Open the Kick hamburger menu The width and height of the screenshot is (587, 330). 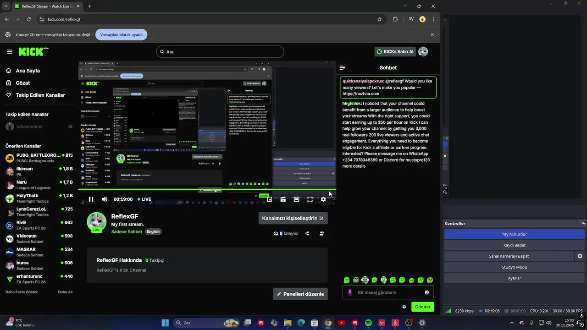[x=10, y=52]
